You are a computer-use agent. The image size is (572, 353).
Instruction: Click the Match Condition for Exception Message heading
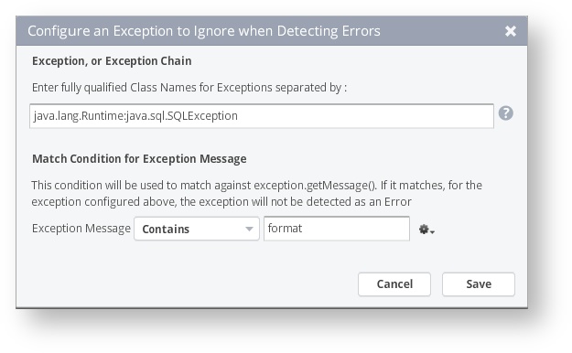(x=139, y=159)
